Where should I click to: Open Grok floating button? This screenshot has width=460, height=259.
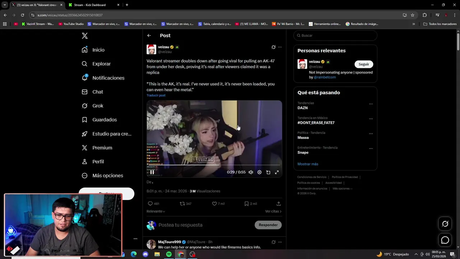445,224
